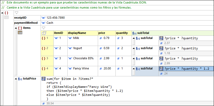Click the Yogurt displayName cell
This screenshot has width=214, height=106.
(83, 51)
